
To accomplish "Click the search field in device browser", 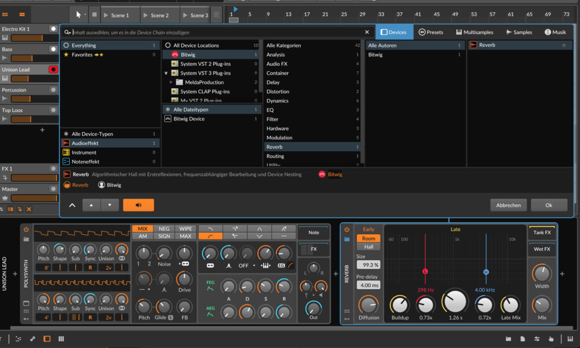I will pyautogui.click(x=217, y=32).
